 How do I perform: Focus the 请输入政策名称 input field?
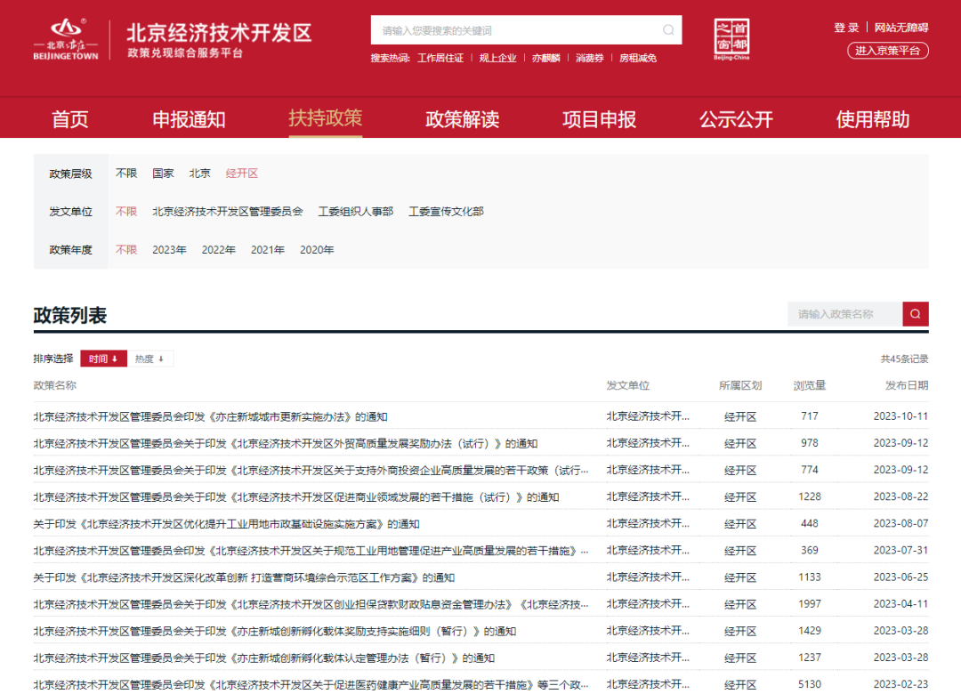(844, 314)
